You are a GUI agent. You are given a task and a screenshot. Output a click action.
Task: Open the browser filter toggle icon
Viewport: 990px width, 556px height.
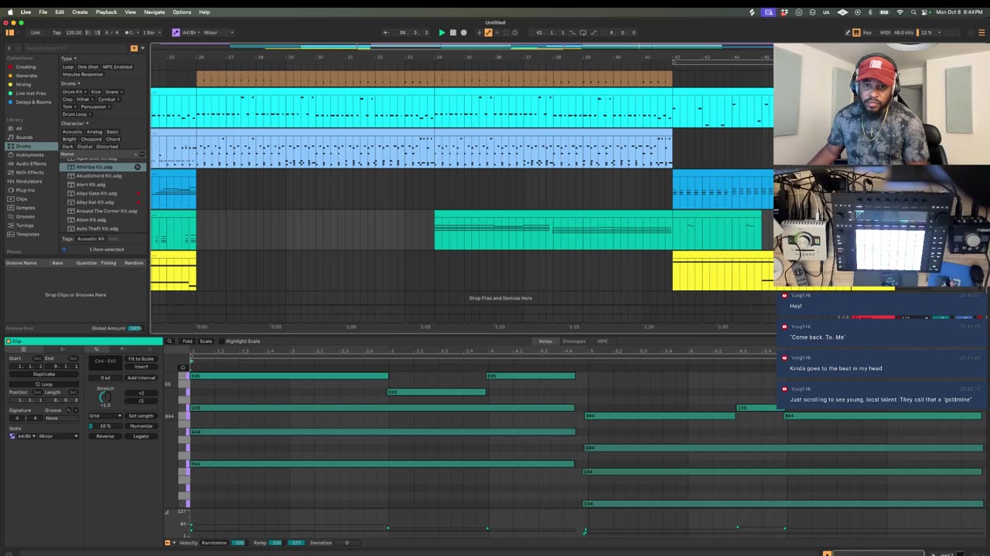click(x=134, y=48)
